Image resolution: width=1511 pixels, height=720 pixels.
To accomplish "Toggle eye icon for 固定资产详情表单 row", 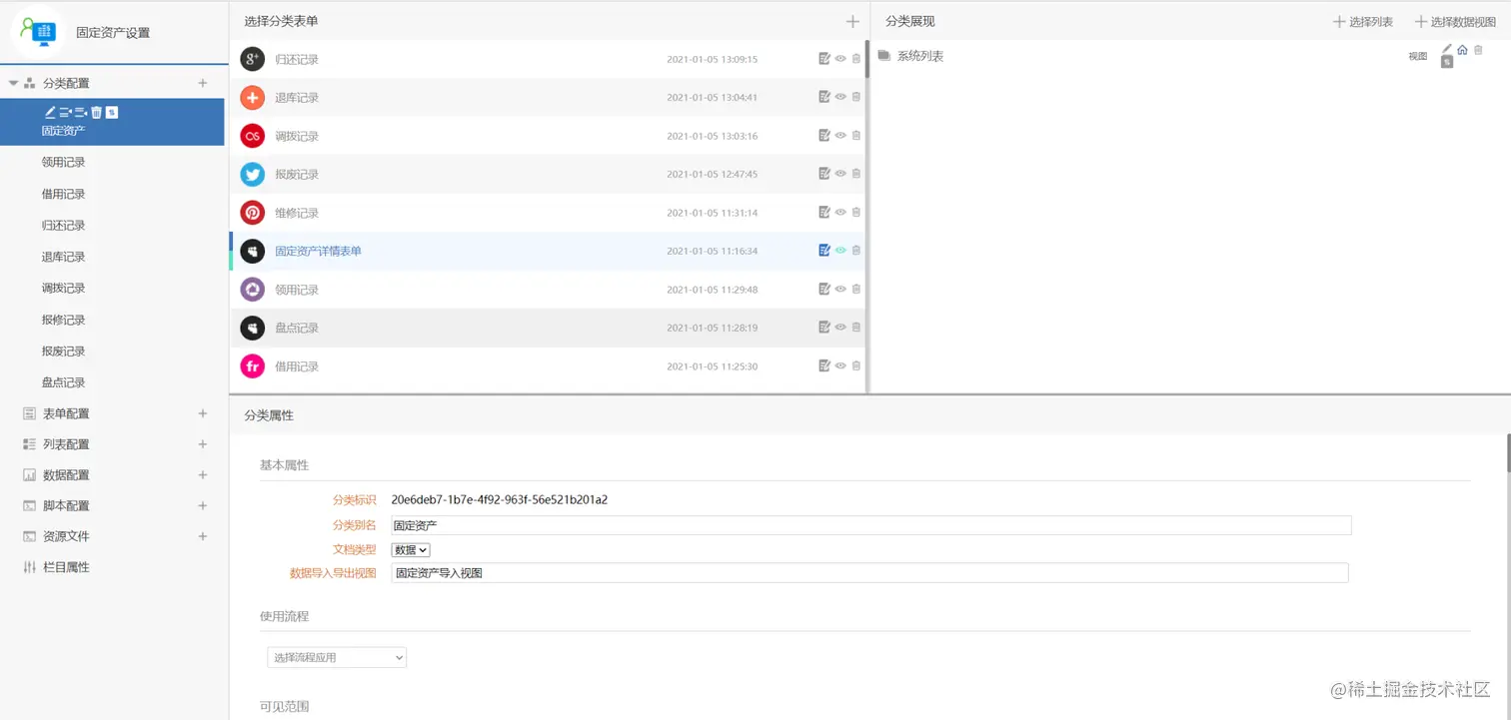I will click(840, 251).
